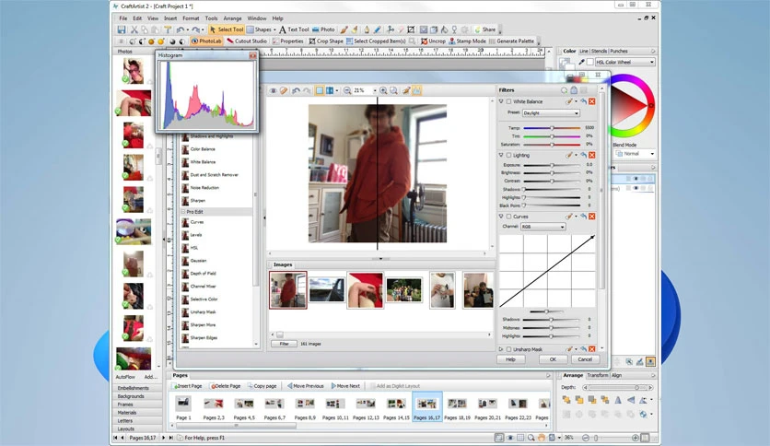Switch to the Transform tab
Viewport: 770px width, 446px height.
(598, 375)
